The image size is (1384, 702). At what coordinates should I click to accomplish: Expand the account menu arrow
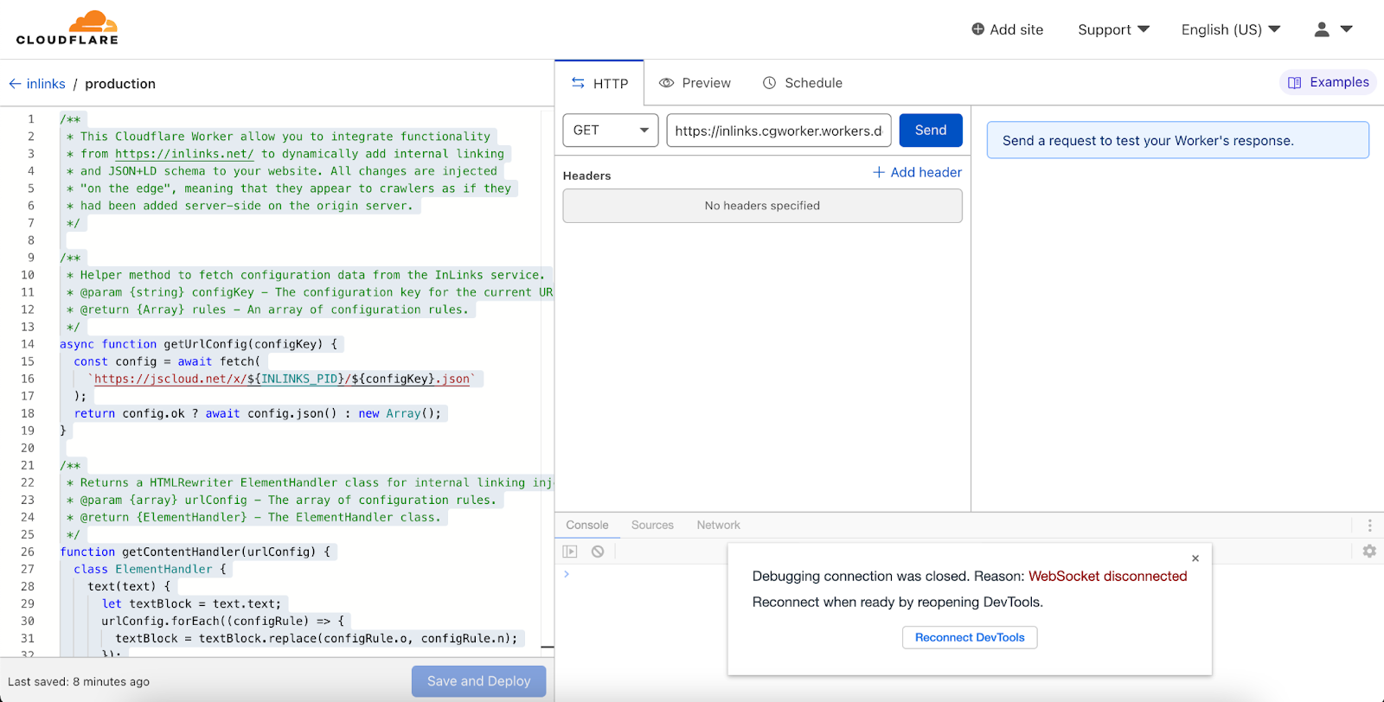click(x=1346, y=29)
